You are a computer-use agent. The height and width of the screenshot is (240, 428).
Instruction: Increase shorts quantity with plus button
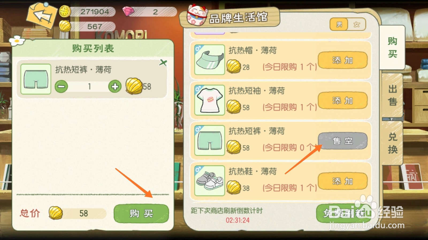115,86
